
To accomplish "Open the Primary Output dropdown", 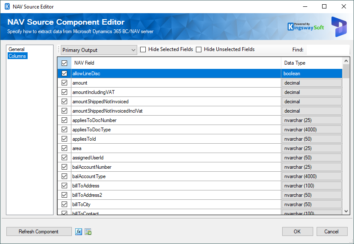I will coord(99,50).
